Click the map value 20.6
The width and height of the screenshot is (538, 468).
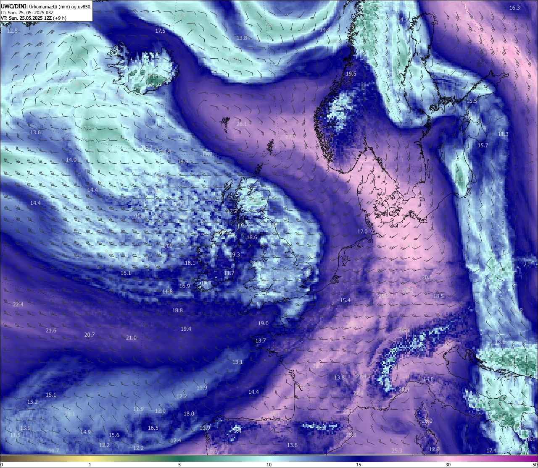427,277
